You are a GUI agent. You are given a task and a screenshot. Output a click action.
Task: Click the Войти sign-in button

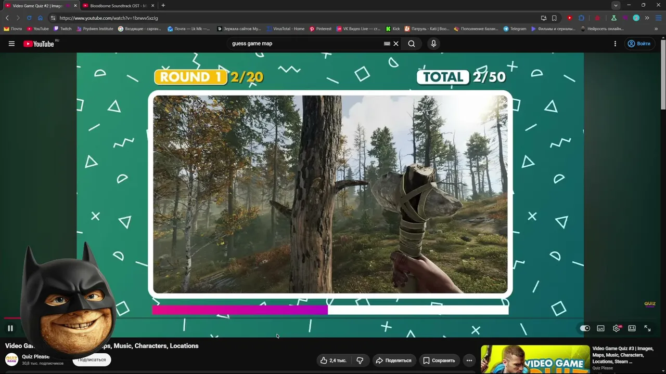click(x=639, y=44)
